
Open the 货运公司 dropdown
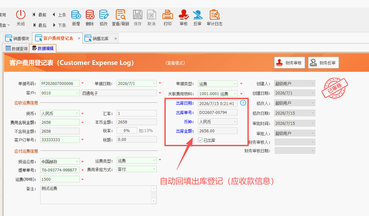[x=77, y=161]
